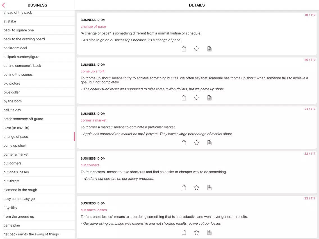Favorite the 'change of pace' idiom star

tap(197, 49)
